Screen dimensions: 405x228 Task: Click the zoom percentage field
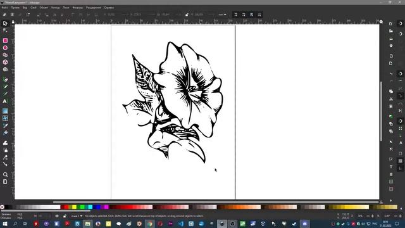[360, 216]
